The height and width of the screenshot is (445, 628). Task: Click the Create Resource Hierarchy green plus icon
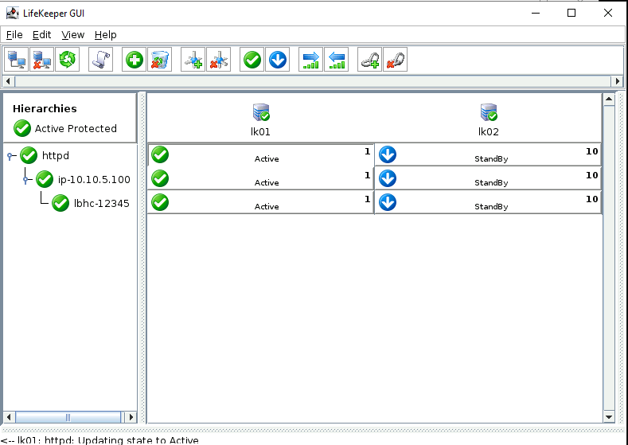tap(135, 60)
